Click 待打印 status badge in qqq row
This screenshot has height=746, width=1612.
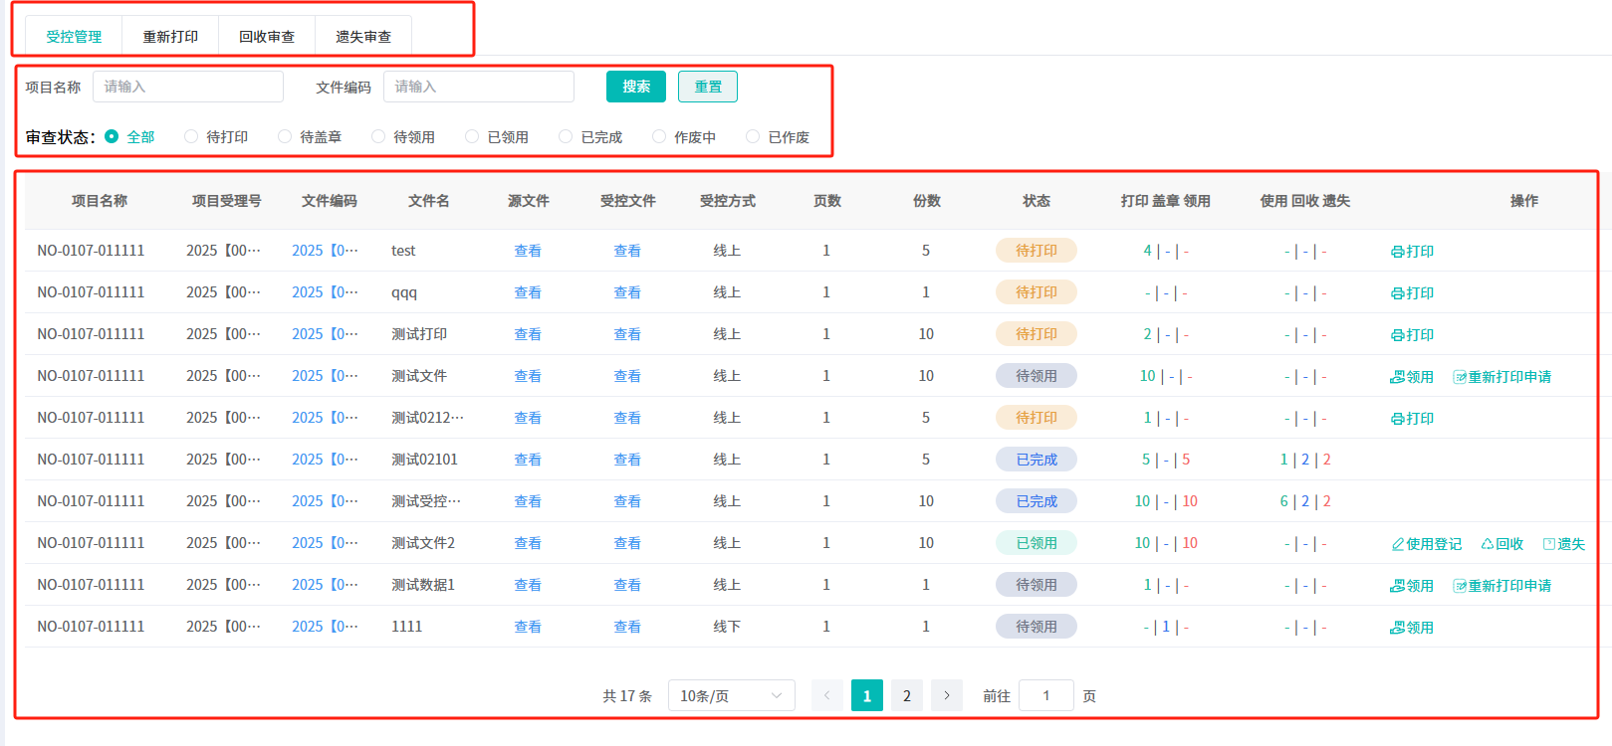pyautogui.click(x=1036, y=292)
